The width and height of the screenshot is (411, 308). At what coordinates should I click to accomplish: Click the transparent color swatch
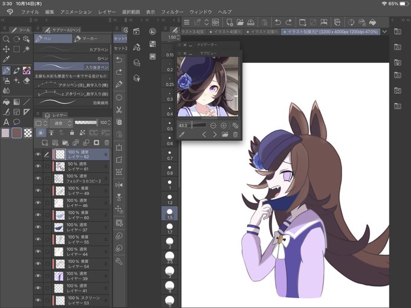(x=28, y=133)
